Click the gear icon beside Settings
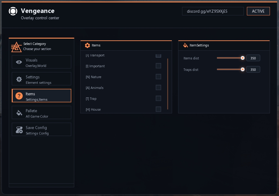 [x=19, y=79]
